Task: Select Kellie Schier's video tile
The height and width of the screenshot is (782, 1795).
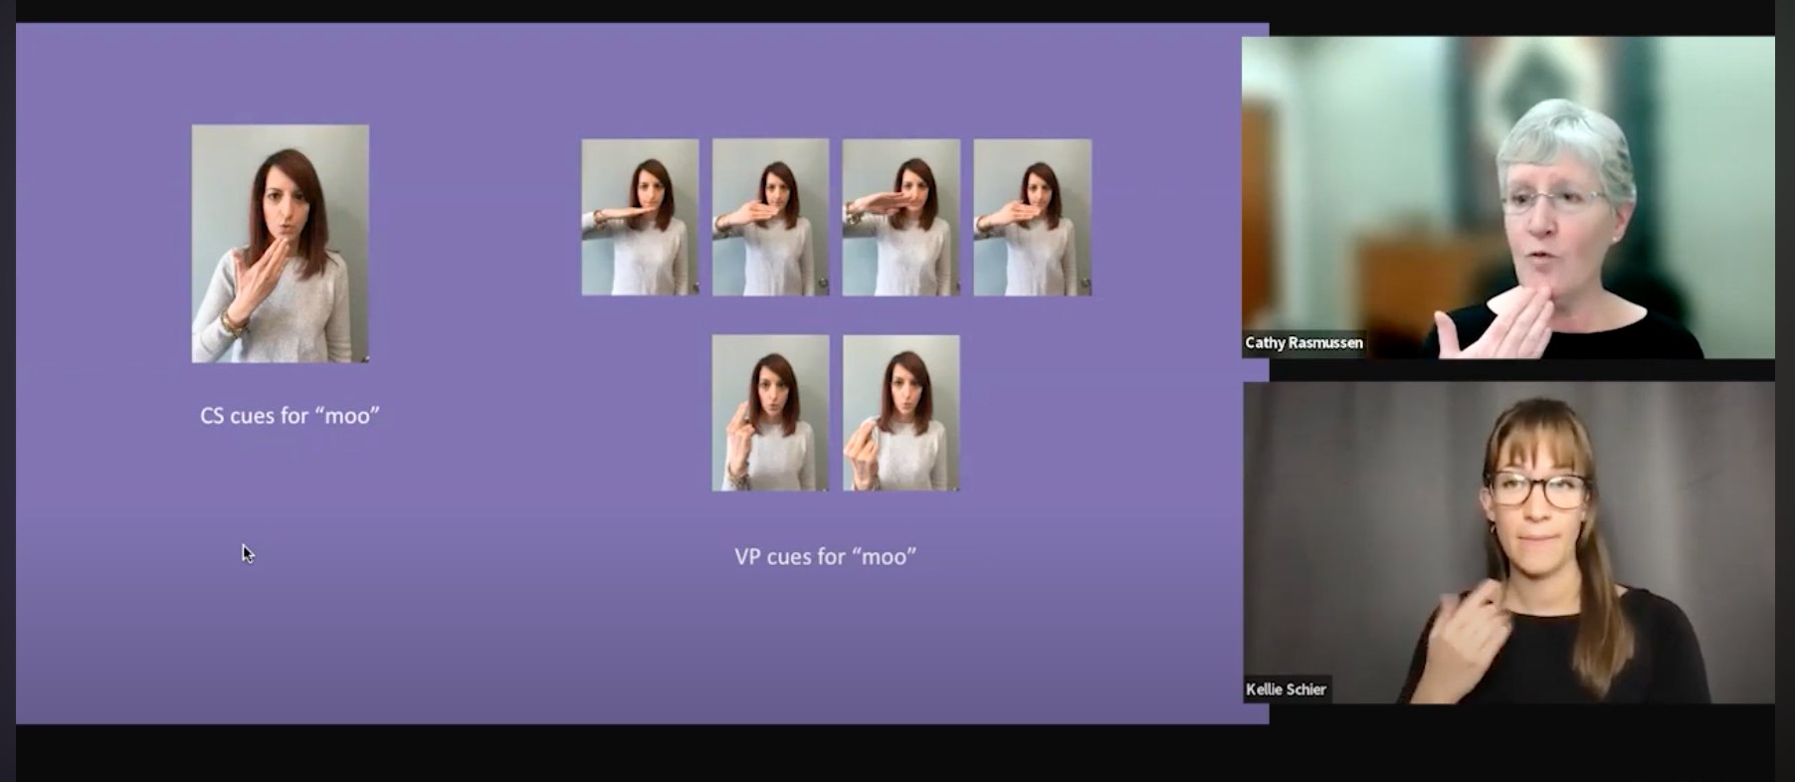Action: click(1508, 543)
